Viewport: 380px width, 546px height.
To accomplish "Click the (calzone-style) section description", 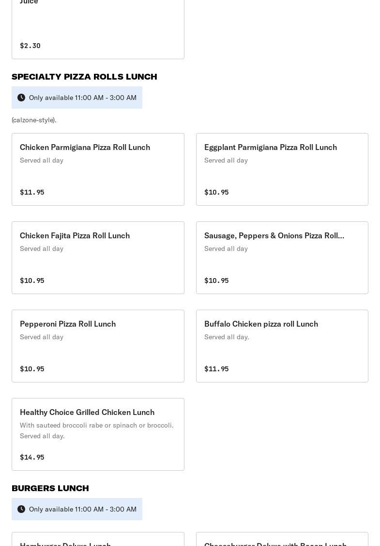I will (34, 120).
